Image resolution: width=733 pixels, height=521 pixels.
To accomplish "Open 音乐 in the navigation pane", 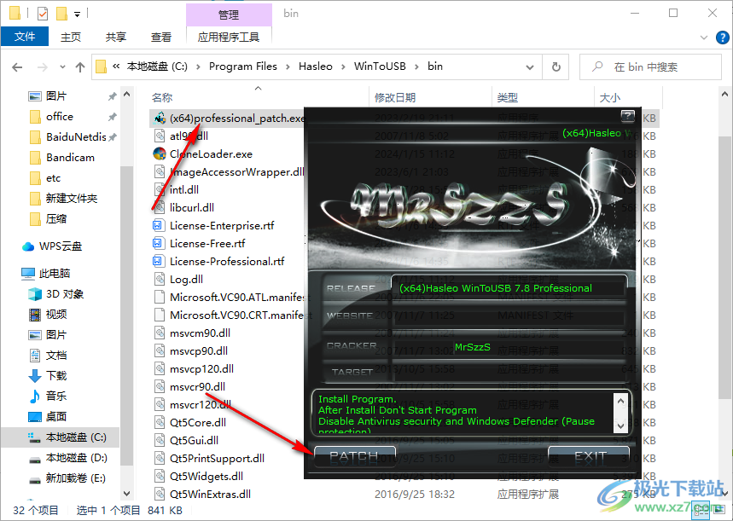I will [56, 397].
